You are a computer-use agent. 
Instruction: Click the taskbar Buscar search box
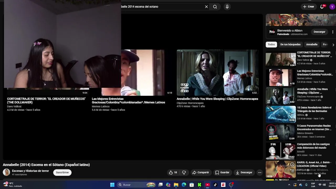tap(136, 185)
